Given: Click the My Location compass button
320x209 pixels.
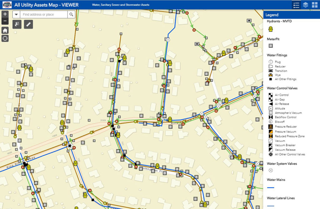Looking at the screenshot, I should coord(5,38).
